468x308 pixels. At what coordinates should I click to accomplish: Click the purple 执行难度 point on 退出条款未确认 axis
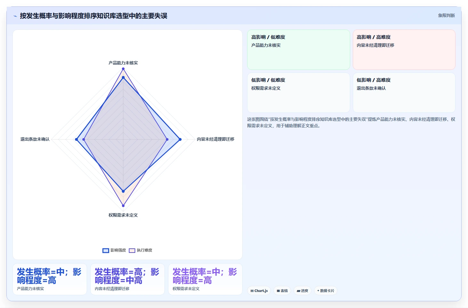coord(84,139)
